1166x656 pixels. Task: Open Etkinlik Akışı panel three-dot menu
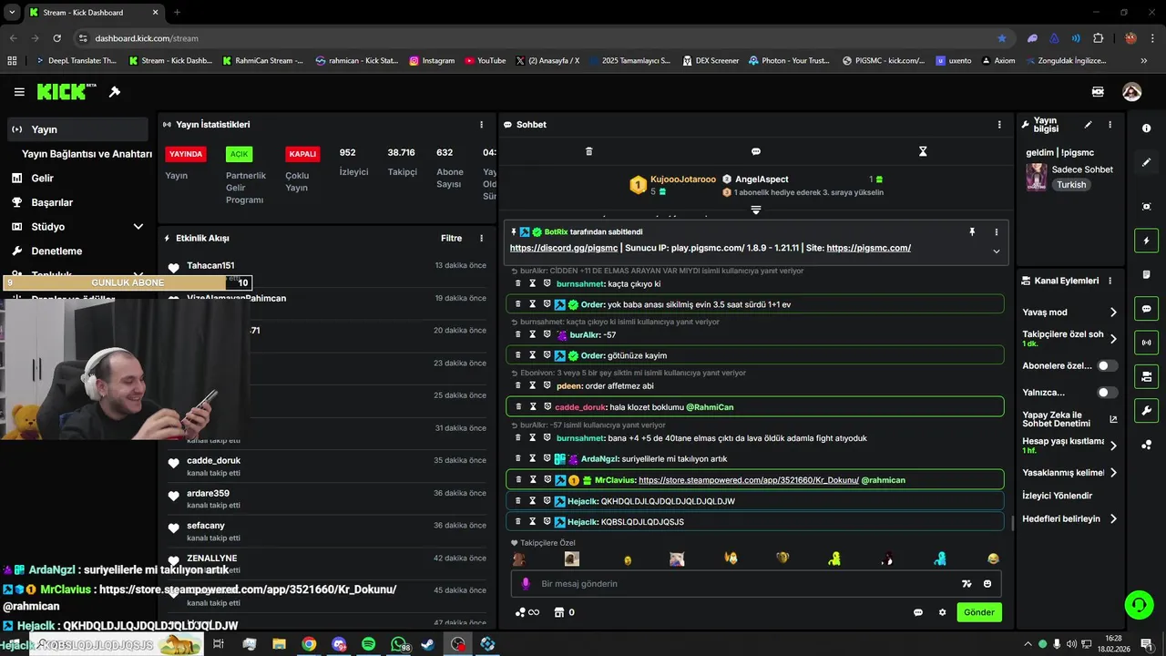482,239
